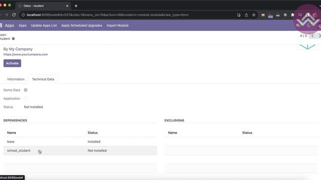Reload the page with the refresh icon

pos(14,14)
